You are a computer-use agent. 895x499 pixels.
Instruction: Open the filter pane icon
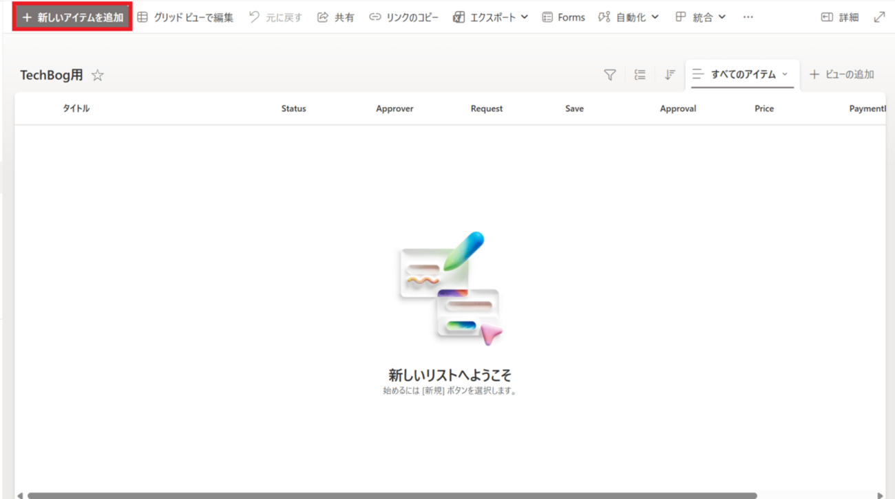point(610,75)
